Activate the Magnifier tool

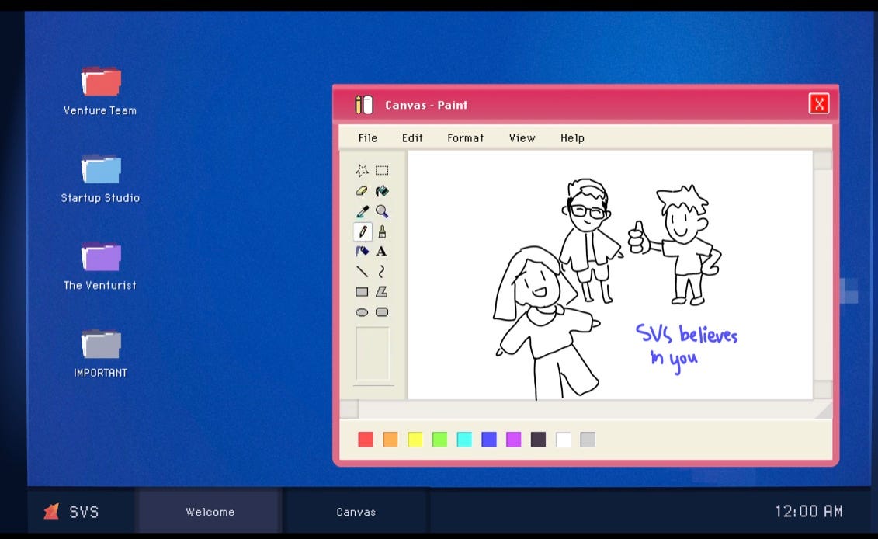coord(382,211)
